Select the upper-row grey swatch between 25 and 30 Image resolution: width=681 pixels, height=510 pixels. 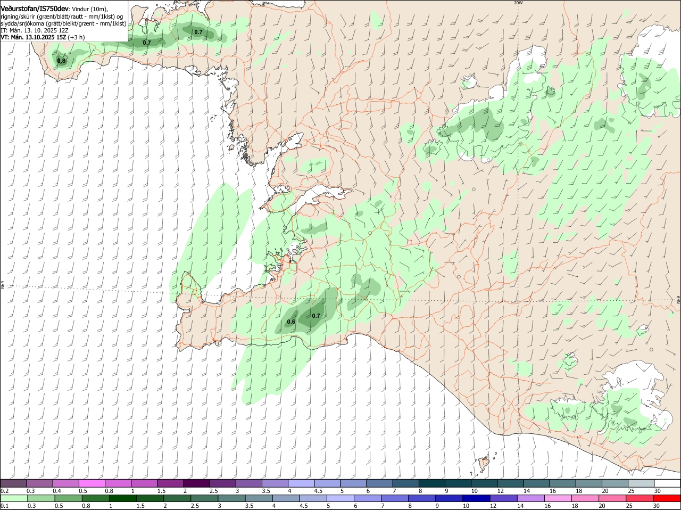[x=642, y=483]
